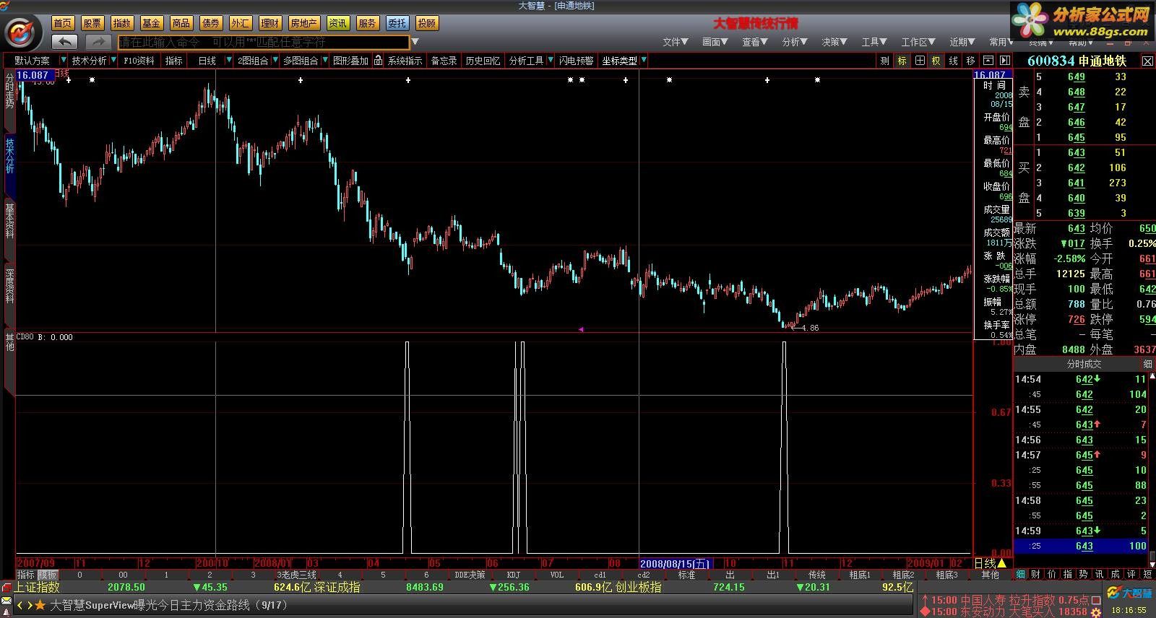Toggle the 权 adjusted-price button
Image resolution: width=1156 pixels, height=618 pixels.
pyautogui.click(x=936, y=61)
